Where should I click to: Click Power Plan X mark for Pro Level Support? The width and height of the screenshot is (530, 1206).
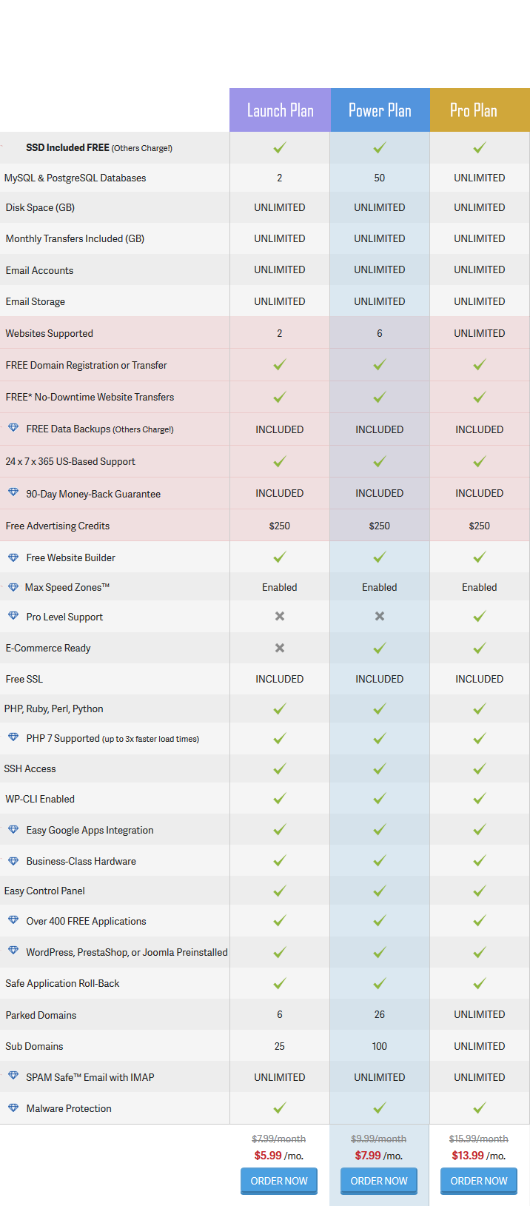pyautogui.click(x=380, y=616)
